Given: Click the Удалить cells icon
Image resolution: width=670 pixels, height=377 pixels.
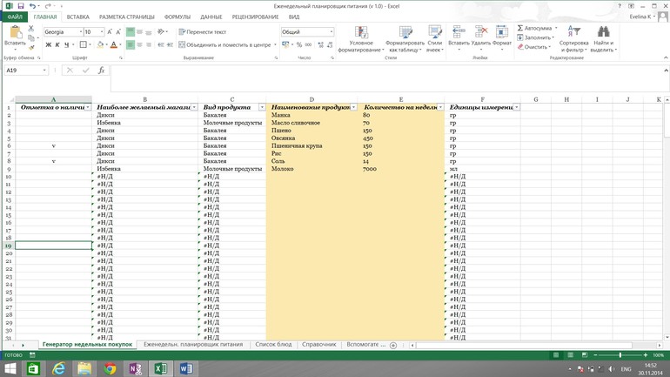Looking at the screenshot, I should tap(480, 33).
